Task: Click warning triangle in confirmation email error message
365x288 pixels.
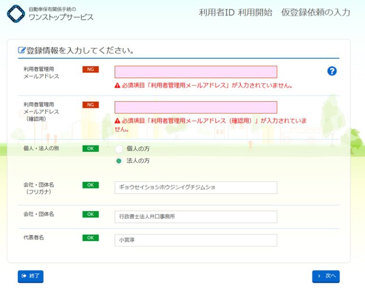Action: (117, 121)
